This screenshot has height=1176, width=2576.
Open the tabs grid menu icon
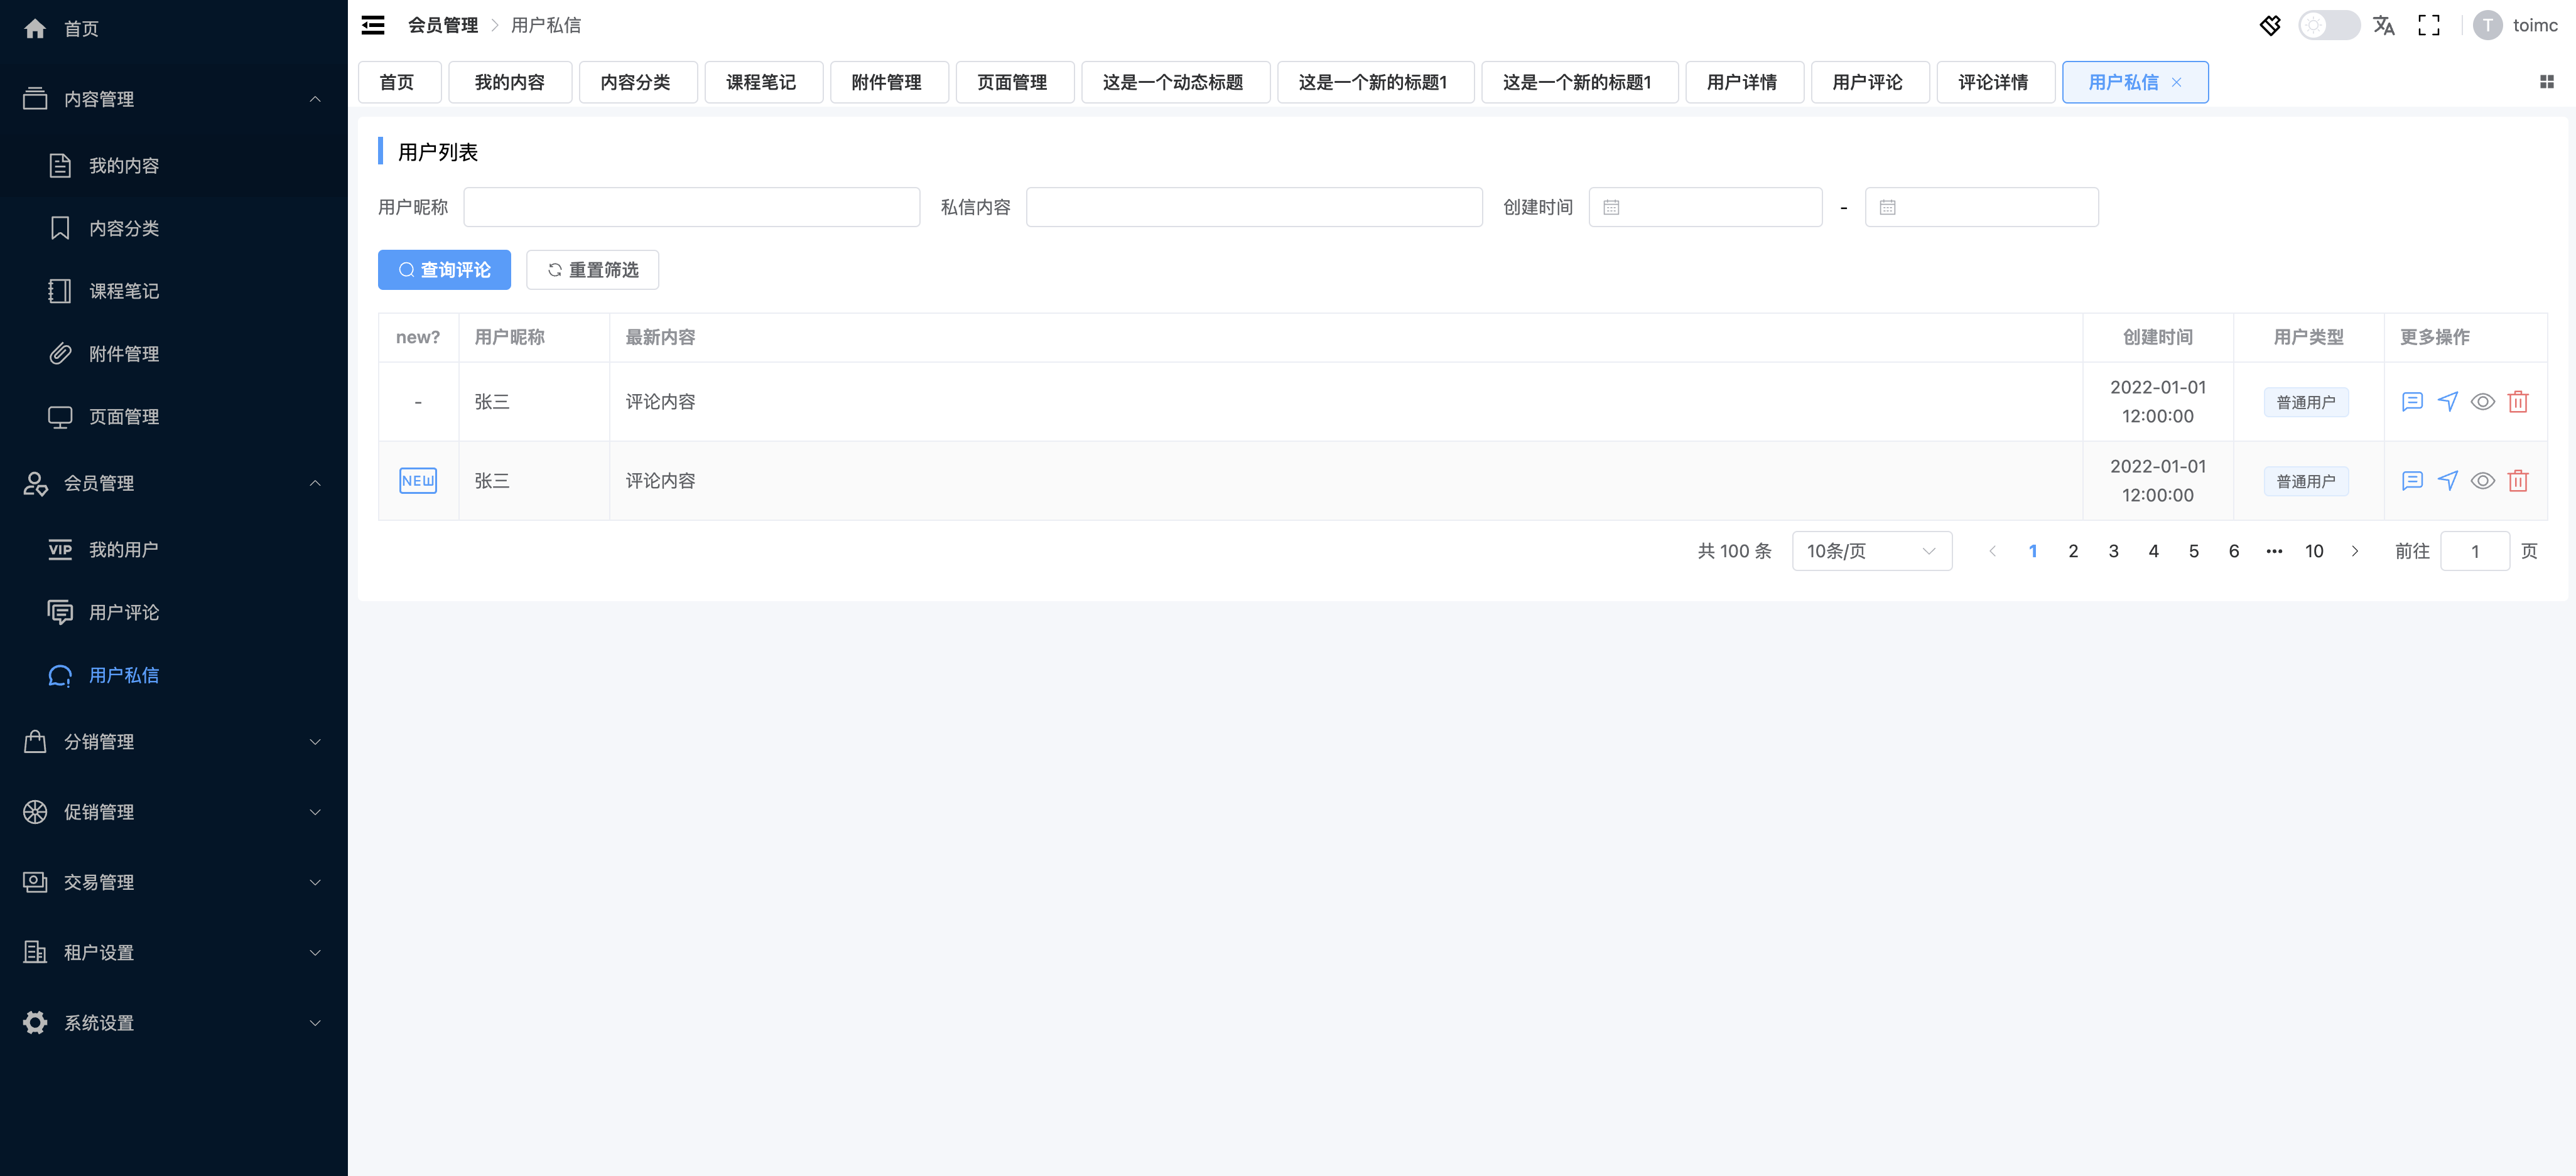click(x=2546, y=82)
